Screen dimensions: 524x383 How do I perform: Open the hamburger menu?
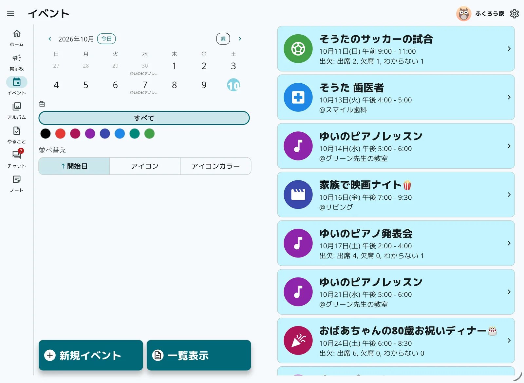11,14
